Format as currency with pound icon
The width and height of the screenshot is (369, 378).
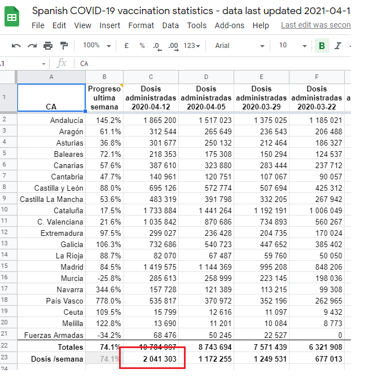pos(126,46)
